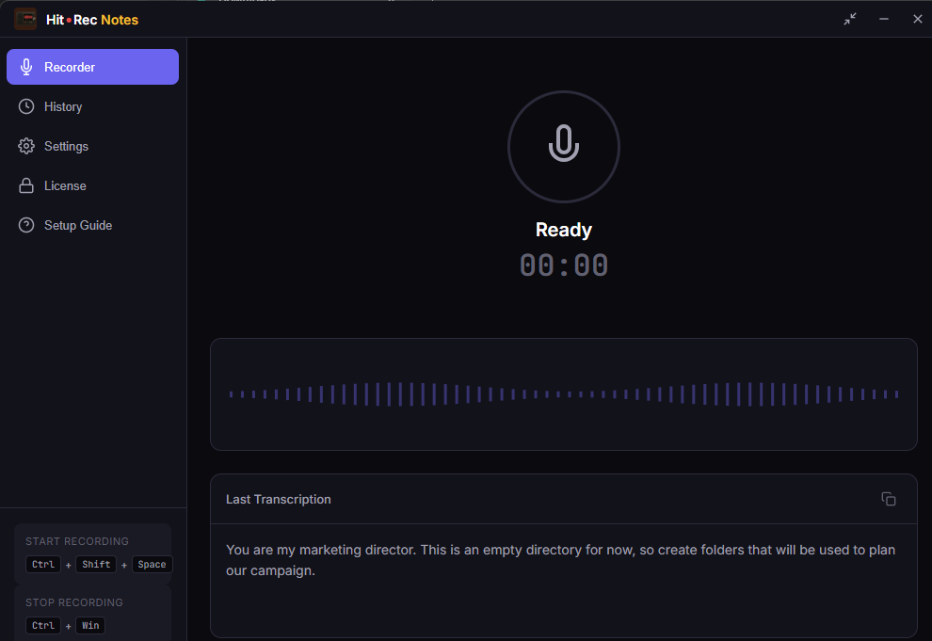The image size is (932, 641).
Task: Click the lock icon beside License
Action: click(x=26, y=186)
